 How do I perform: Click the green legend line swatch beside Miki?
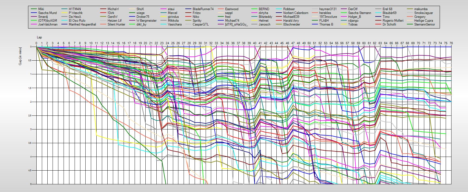tap(34, 9)
